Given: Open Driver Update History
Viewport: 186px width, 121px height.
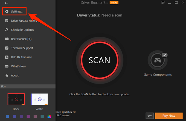Looking at the screenshot, I should coord(24,20).
